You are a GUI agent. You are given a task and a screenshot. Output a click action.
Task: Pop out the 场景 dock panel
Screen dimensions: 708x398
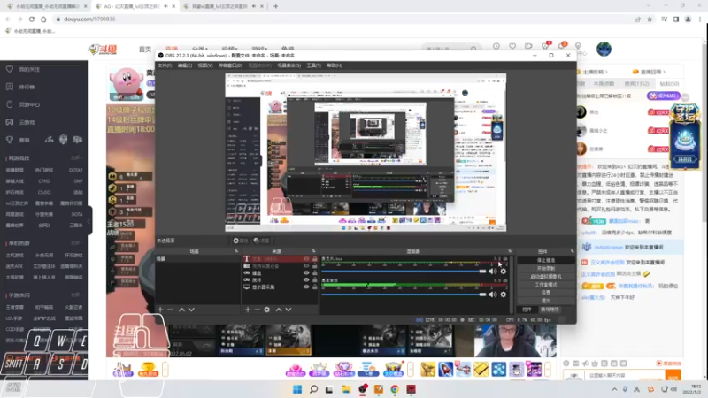(x=236, y=251)
